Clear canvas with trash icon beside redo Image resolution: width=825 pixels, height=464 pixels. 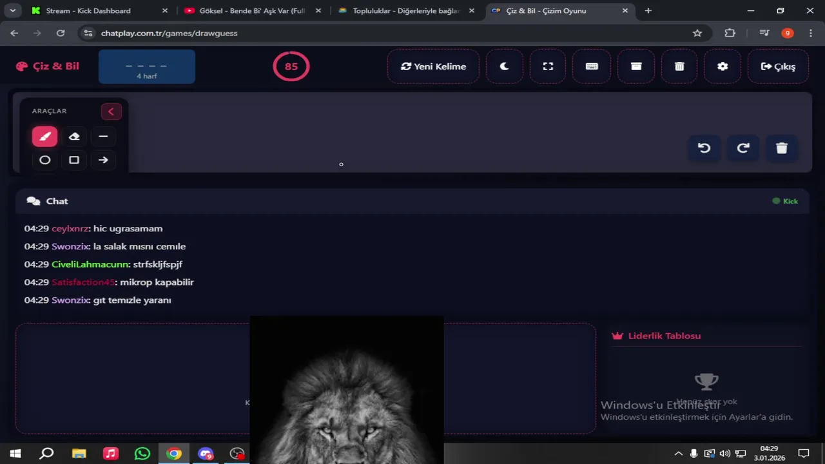coord(782,148)
